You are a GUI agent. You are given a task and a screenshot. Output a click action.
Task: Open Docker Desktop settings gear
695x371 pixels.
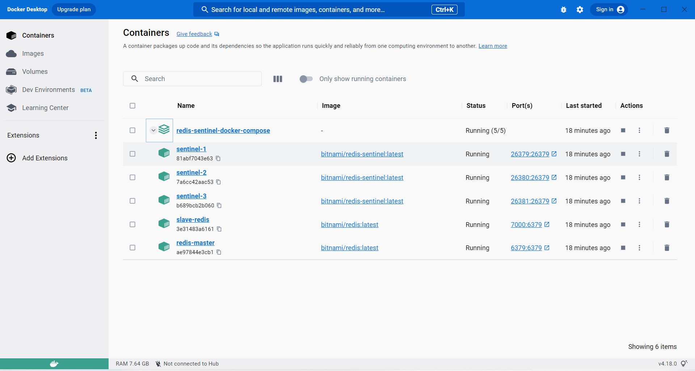580,10
